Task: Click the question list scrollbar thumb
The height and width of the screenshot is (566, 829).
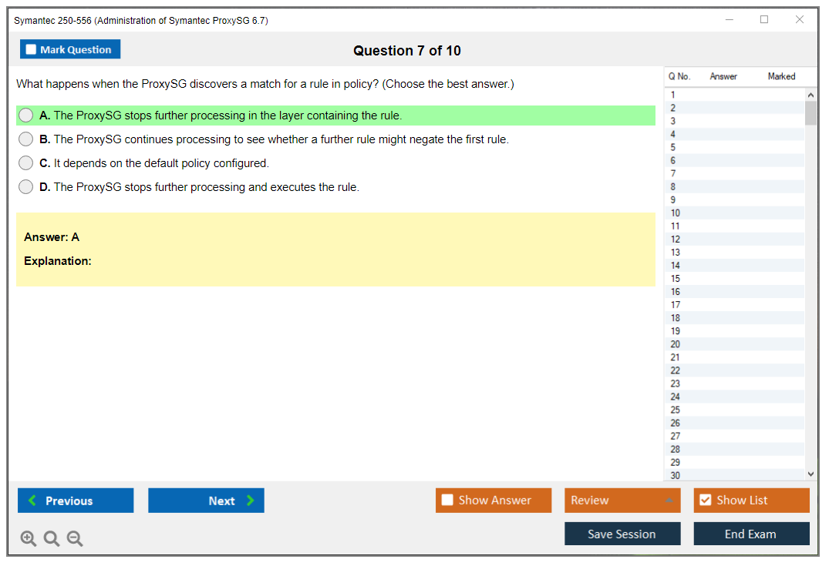Action: coord(810,112)
